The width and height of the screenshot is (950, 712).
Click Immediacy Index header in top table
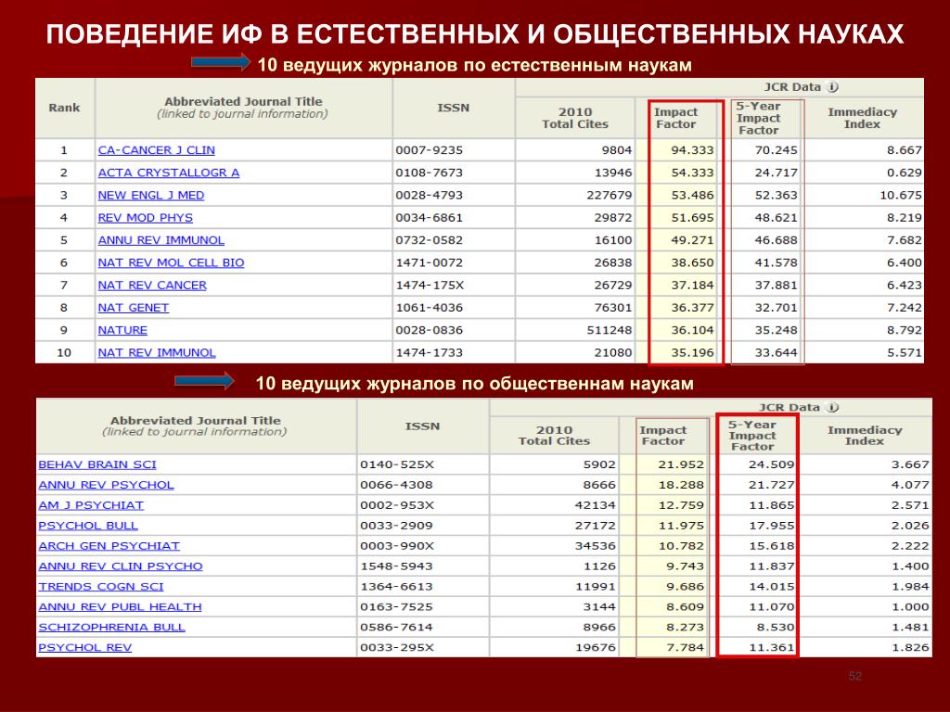point(862,118)
